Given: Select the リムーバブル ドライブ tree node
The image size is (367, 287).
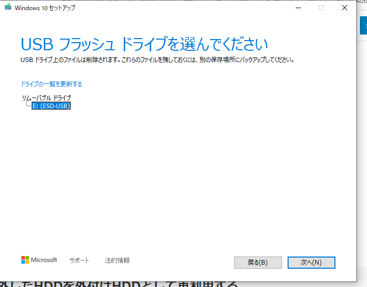Looking at the screenshot, I should click(46, 98).
